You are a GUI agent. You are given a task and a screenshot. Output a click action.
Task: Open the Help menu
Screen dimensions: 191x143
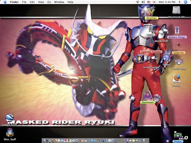70,2
